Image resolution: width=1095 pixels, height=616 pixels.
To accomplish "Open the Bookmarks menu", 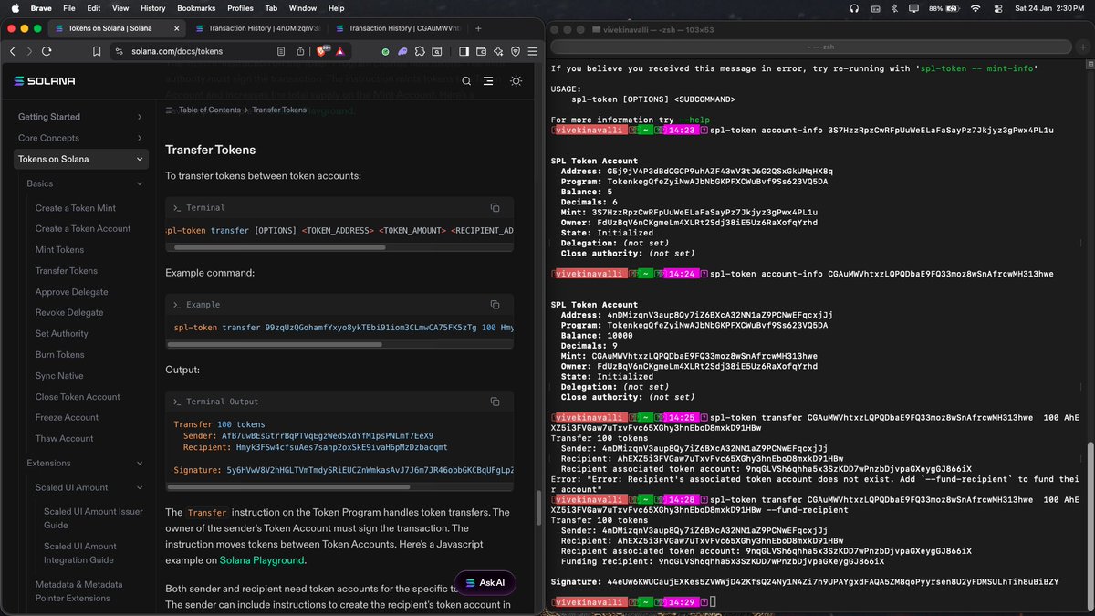I will click(194, 8).
